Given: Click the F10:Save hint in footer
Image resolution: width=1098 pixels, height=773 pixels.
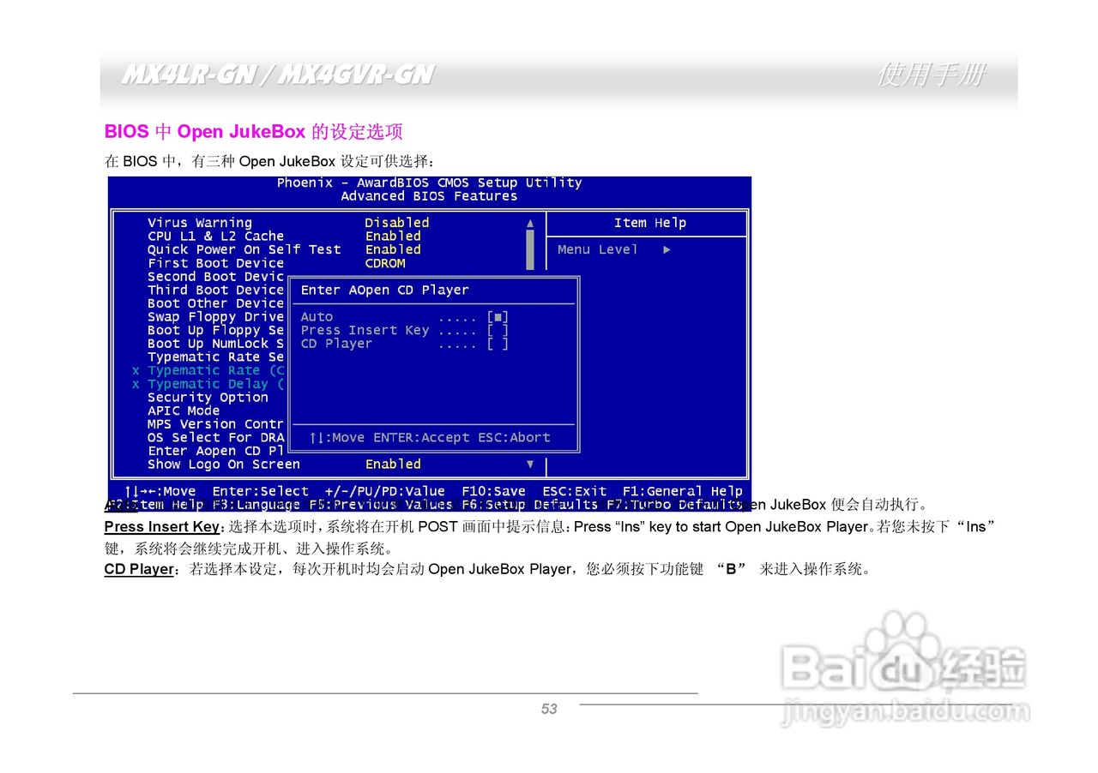Looking at the screenshot, I should (493, 491).
